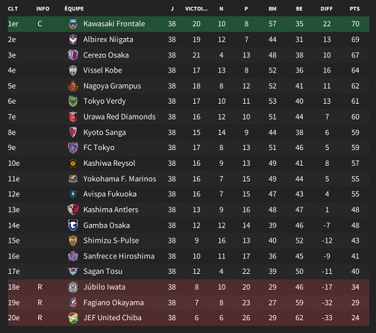
Task: Open the Fagiano Okayama team link
Action: point(113,302)
